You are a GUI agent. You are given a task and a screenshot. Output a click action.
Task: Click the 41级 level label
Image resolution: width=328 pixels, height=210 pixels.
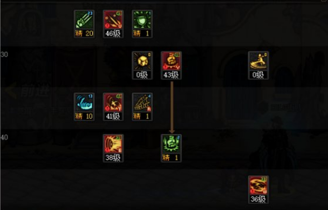point(113,117)
